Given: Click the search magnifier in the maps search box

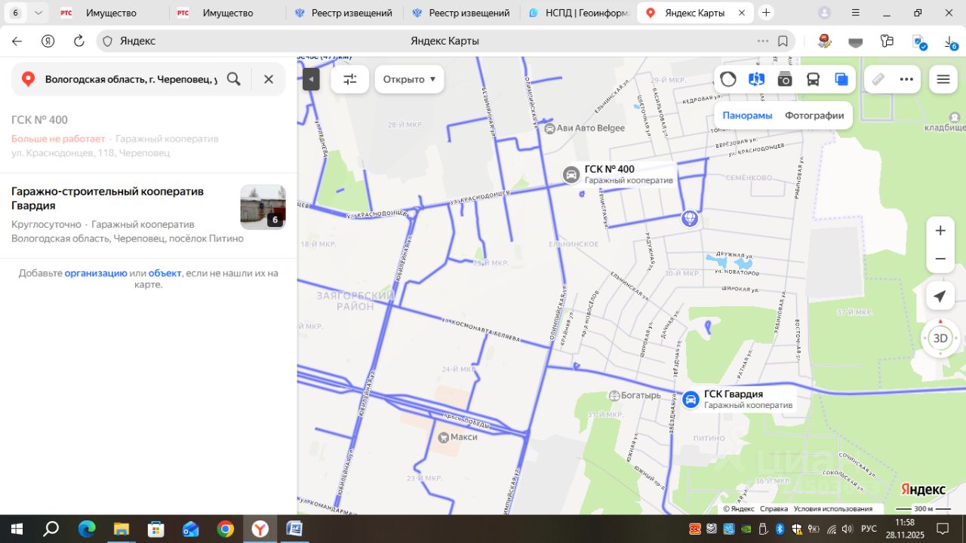Looking at the screenshot, I should point(234,79).
